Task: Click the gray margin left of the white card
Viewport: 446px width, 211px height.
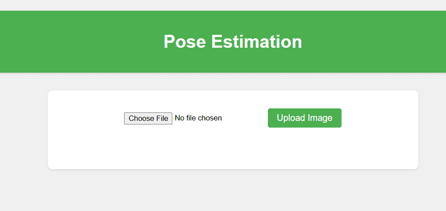Action: [x=23, y=129]
